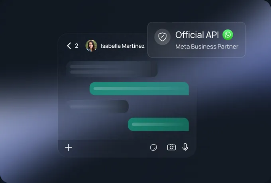Select the long green outgoing message bubble

(x=139, y=88)
